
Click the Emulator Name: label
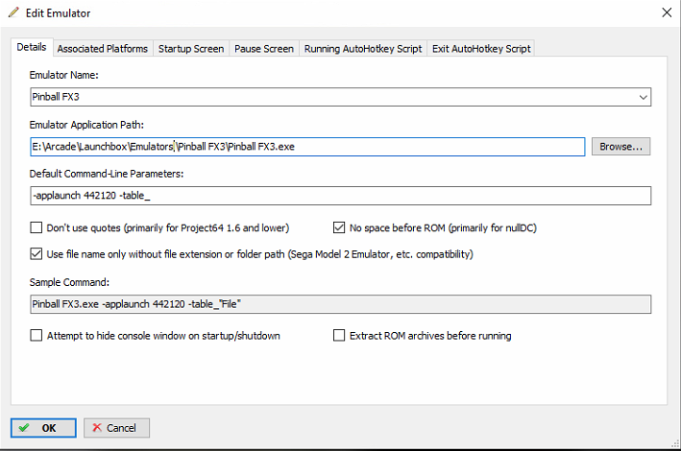pyautogui.click(x=63, y=75)
